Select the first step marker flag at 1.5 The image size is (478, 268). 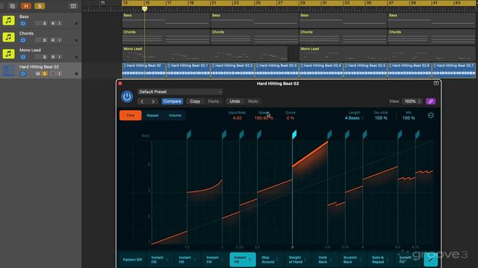tap(189, 134)
